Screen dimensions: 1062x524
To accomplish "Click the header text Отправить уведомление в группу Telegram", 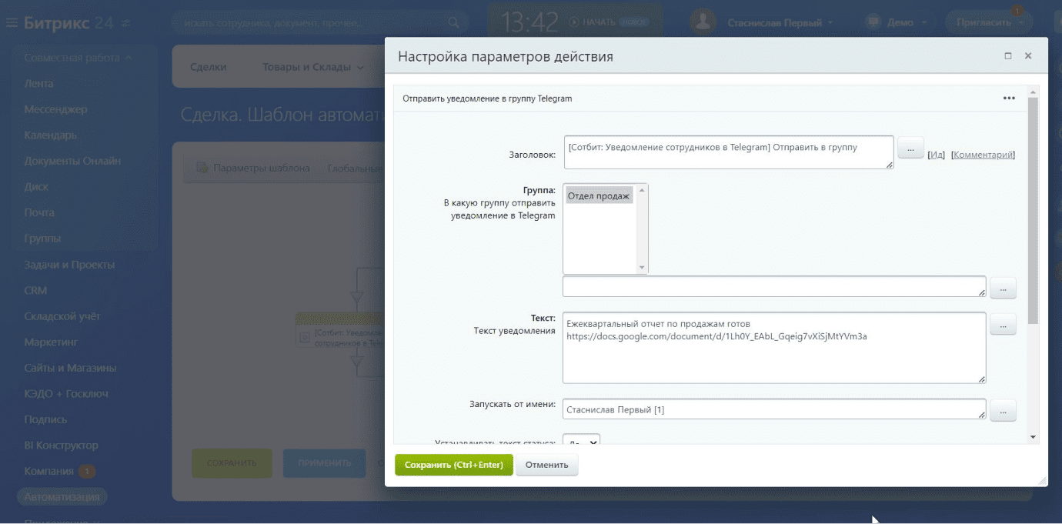I will pyautogui.click(x=487, y=98).
